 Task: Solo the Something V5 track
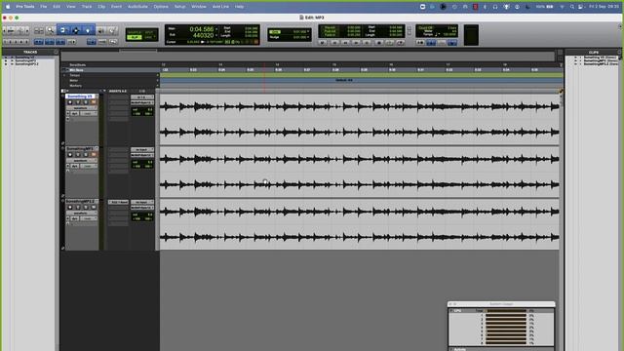coord(86,102)
